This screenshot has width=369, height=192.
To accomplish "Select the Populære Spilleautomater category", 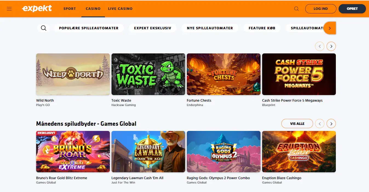I will 89,28.
